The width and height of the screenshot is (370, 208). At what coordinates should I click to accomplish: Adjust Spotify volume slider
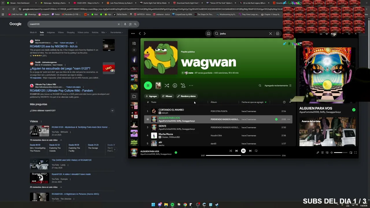[x=341, y=153]
